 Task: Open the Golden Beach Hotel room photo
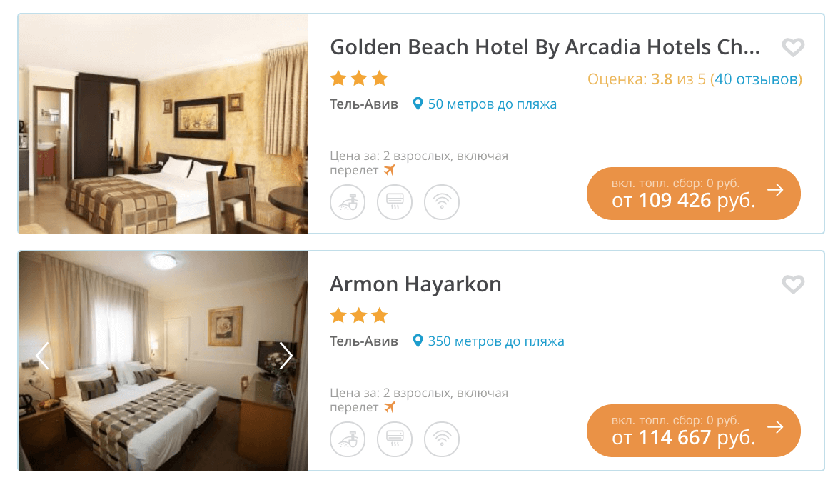[x=163, y=124]
